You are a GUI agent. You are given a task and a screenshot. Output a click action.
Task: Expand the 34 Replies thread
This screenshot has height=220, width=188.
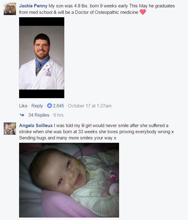[39, 115]
